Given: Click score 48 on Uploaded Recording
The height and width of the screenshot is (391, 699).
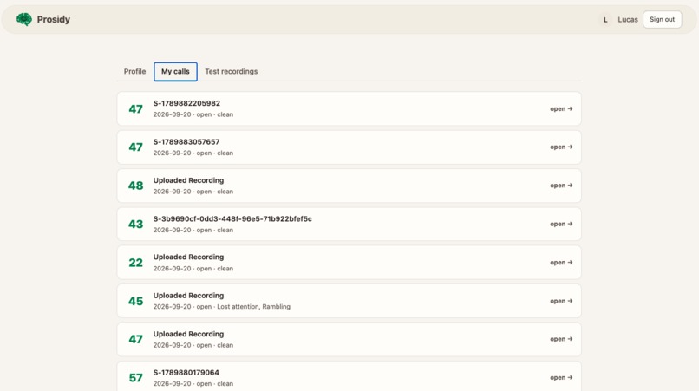Looking at the screenshot, I should 135,186.
